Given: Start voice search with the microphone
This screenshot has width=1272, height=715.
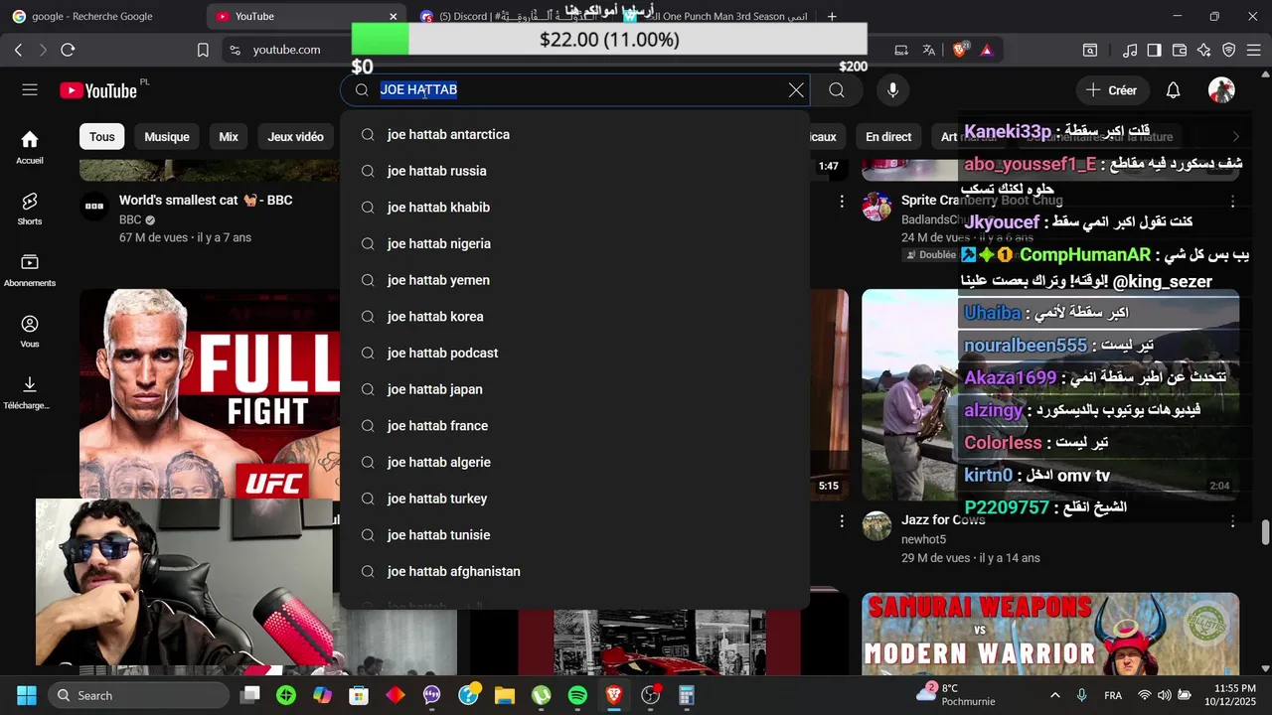Looking at the screenshot, I should tap(892, 90).
